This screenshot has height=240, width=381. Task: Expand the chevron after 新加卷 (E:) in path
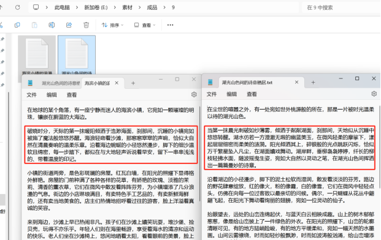115,7
